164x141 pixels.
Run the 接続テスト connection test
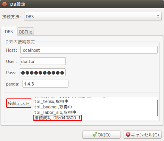coord(19,103)
